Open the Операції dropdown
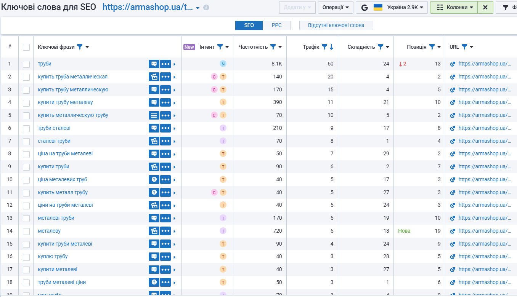This screenshot has height=297, width=517. click(336, 8)
